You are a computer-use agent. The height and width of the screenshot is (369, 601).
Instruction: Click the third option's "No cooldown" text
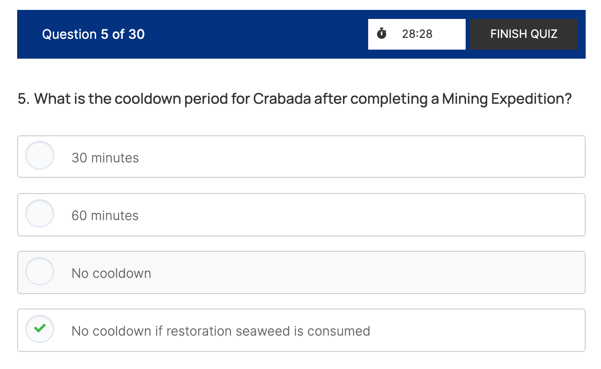(111, 273)
